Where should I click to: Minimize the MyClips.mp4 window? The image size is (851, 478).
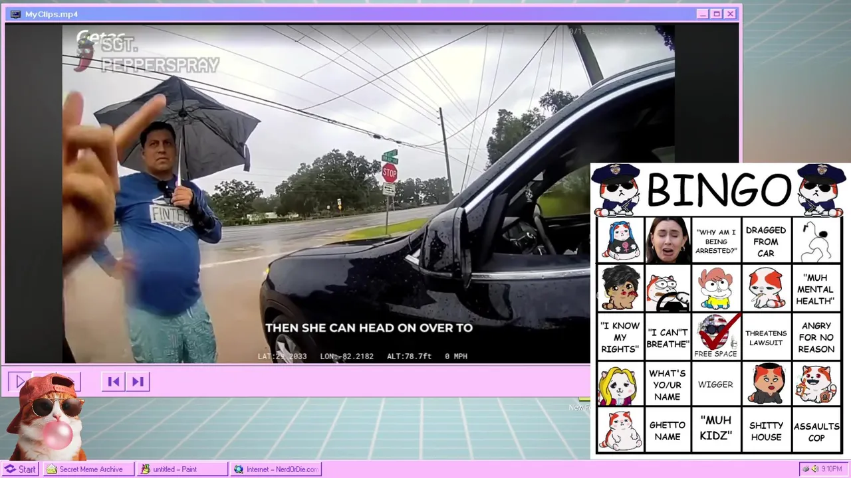[x=703, y=14]
